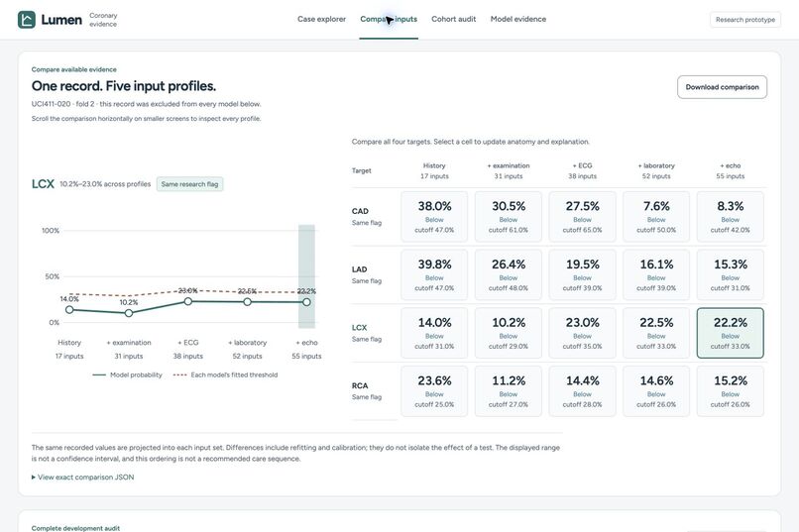This screenshot has height=532, width=799.
Task: Select RCA + laboratory cell 14.6%
Action: pos(656,391)
